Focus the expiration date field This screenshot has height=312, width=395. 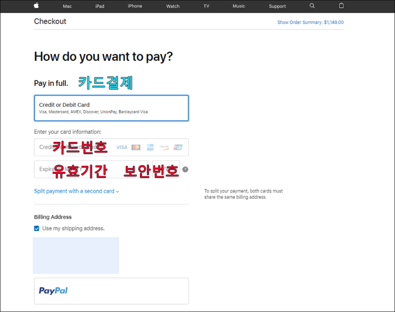(91, 169)
